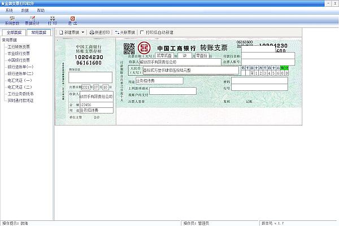Screen dimensions: 339x226
Task: Click the 出票人账号 field
Action: pos(268,62)
